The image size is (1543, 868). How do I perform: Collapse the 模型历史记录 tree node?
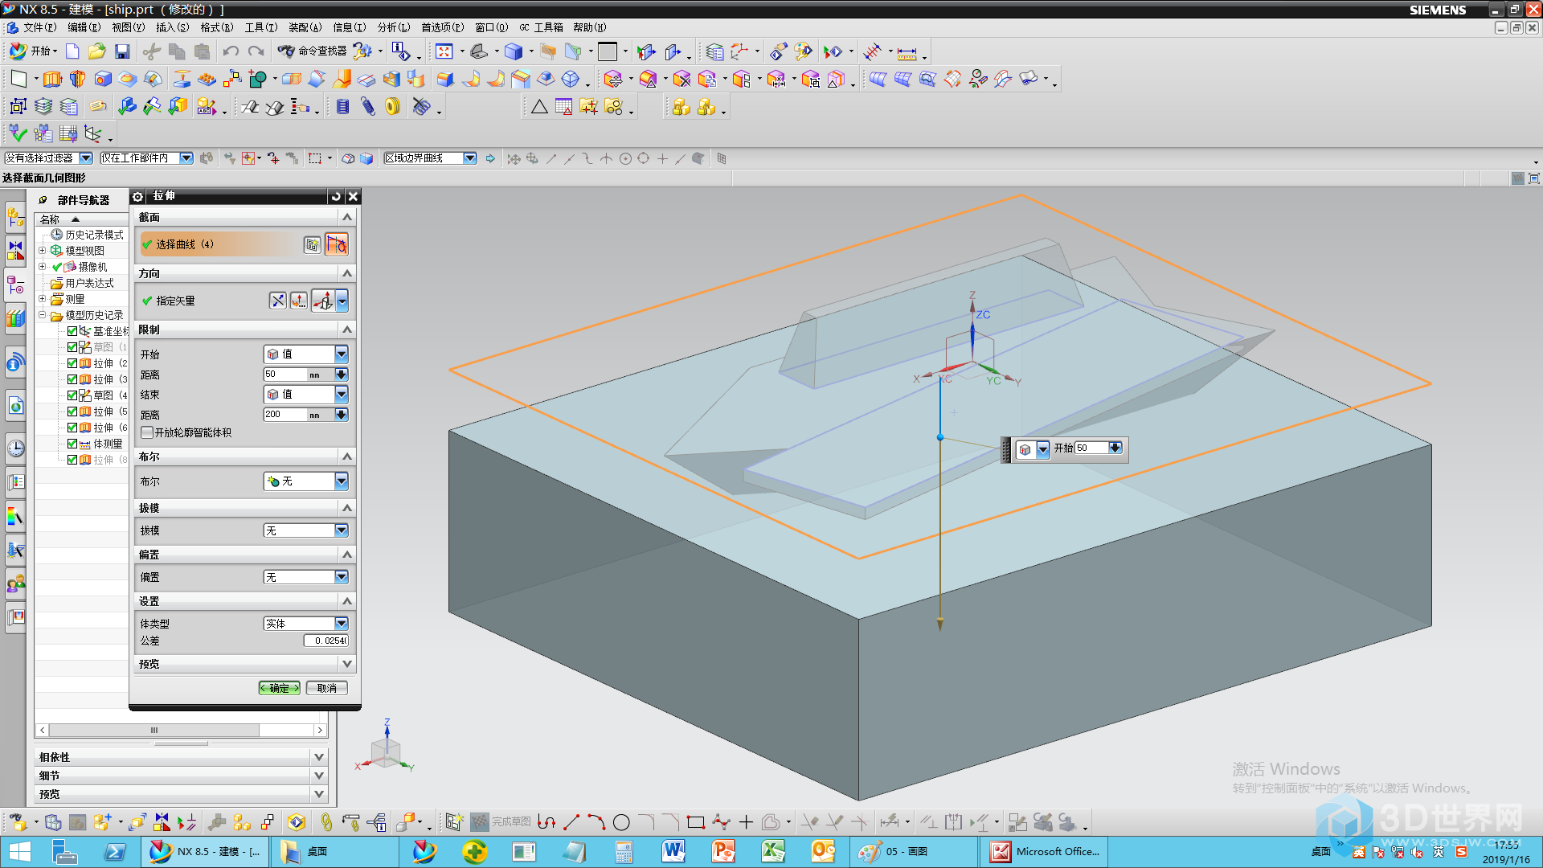(43, 315)
